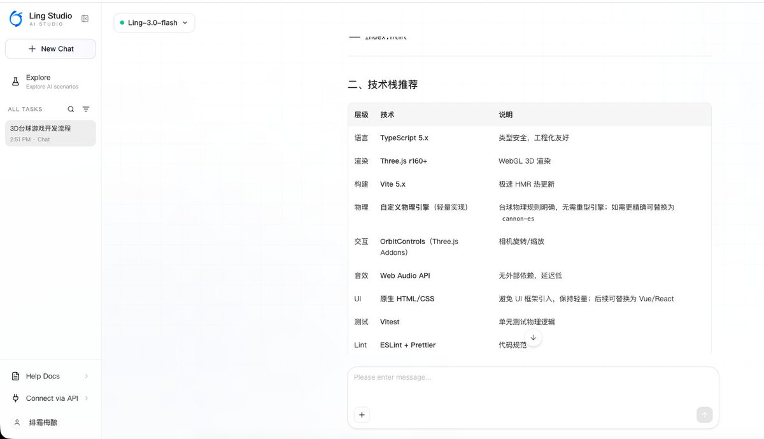The height and width of the screenshot is (439, 764).
Task: Click the ALL TASKS section label
Action: pyautogui.click(x=25, y=109)
